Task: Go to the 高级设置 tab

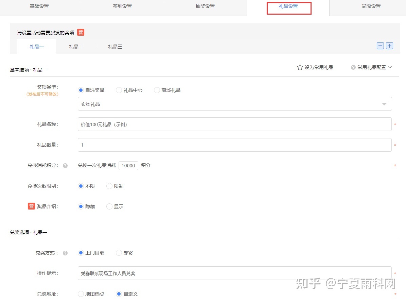Action: pos(371,6)
